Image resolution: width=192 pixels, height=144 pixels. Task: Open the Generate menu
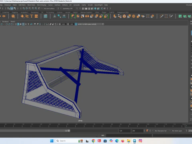pyautogui.click(x=76, y=5)
